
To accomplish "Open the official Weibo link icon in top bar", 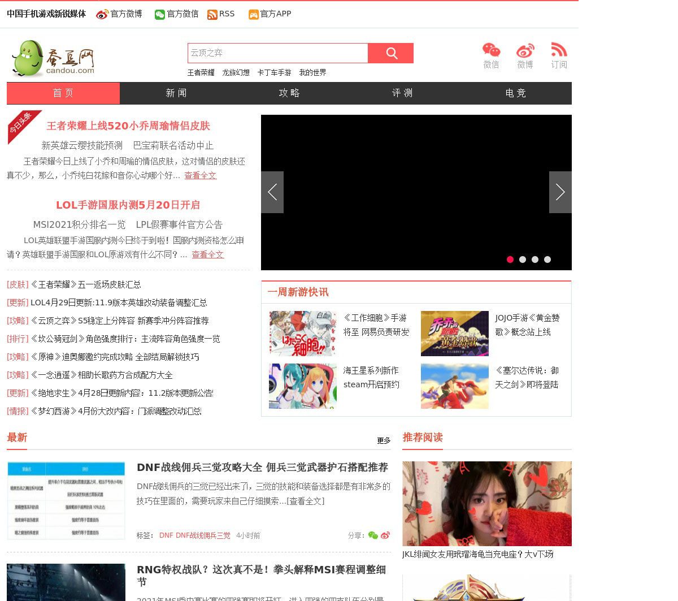I will click(x=102, y=14).
